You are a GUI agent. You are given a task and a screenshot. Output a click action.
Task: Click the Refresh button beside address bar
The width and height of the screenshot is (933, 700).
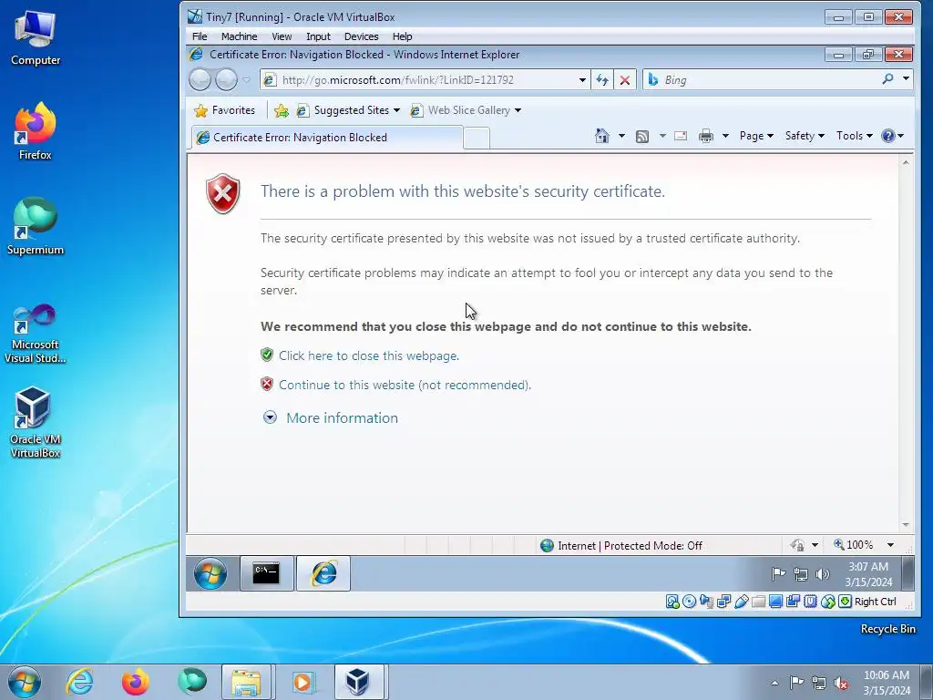[602, 80]
